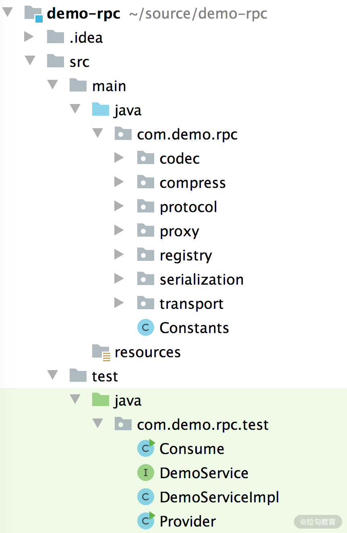The height and width of the screenshot is (533, 347).
Task: Click the DemoService interface icon
Action: (146, 473)
